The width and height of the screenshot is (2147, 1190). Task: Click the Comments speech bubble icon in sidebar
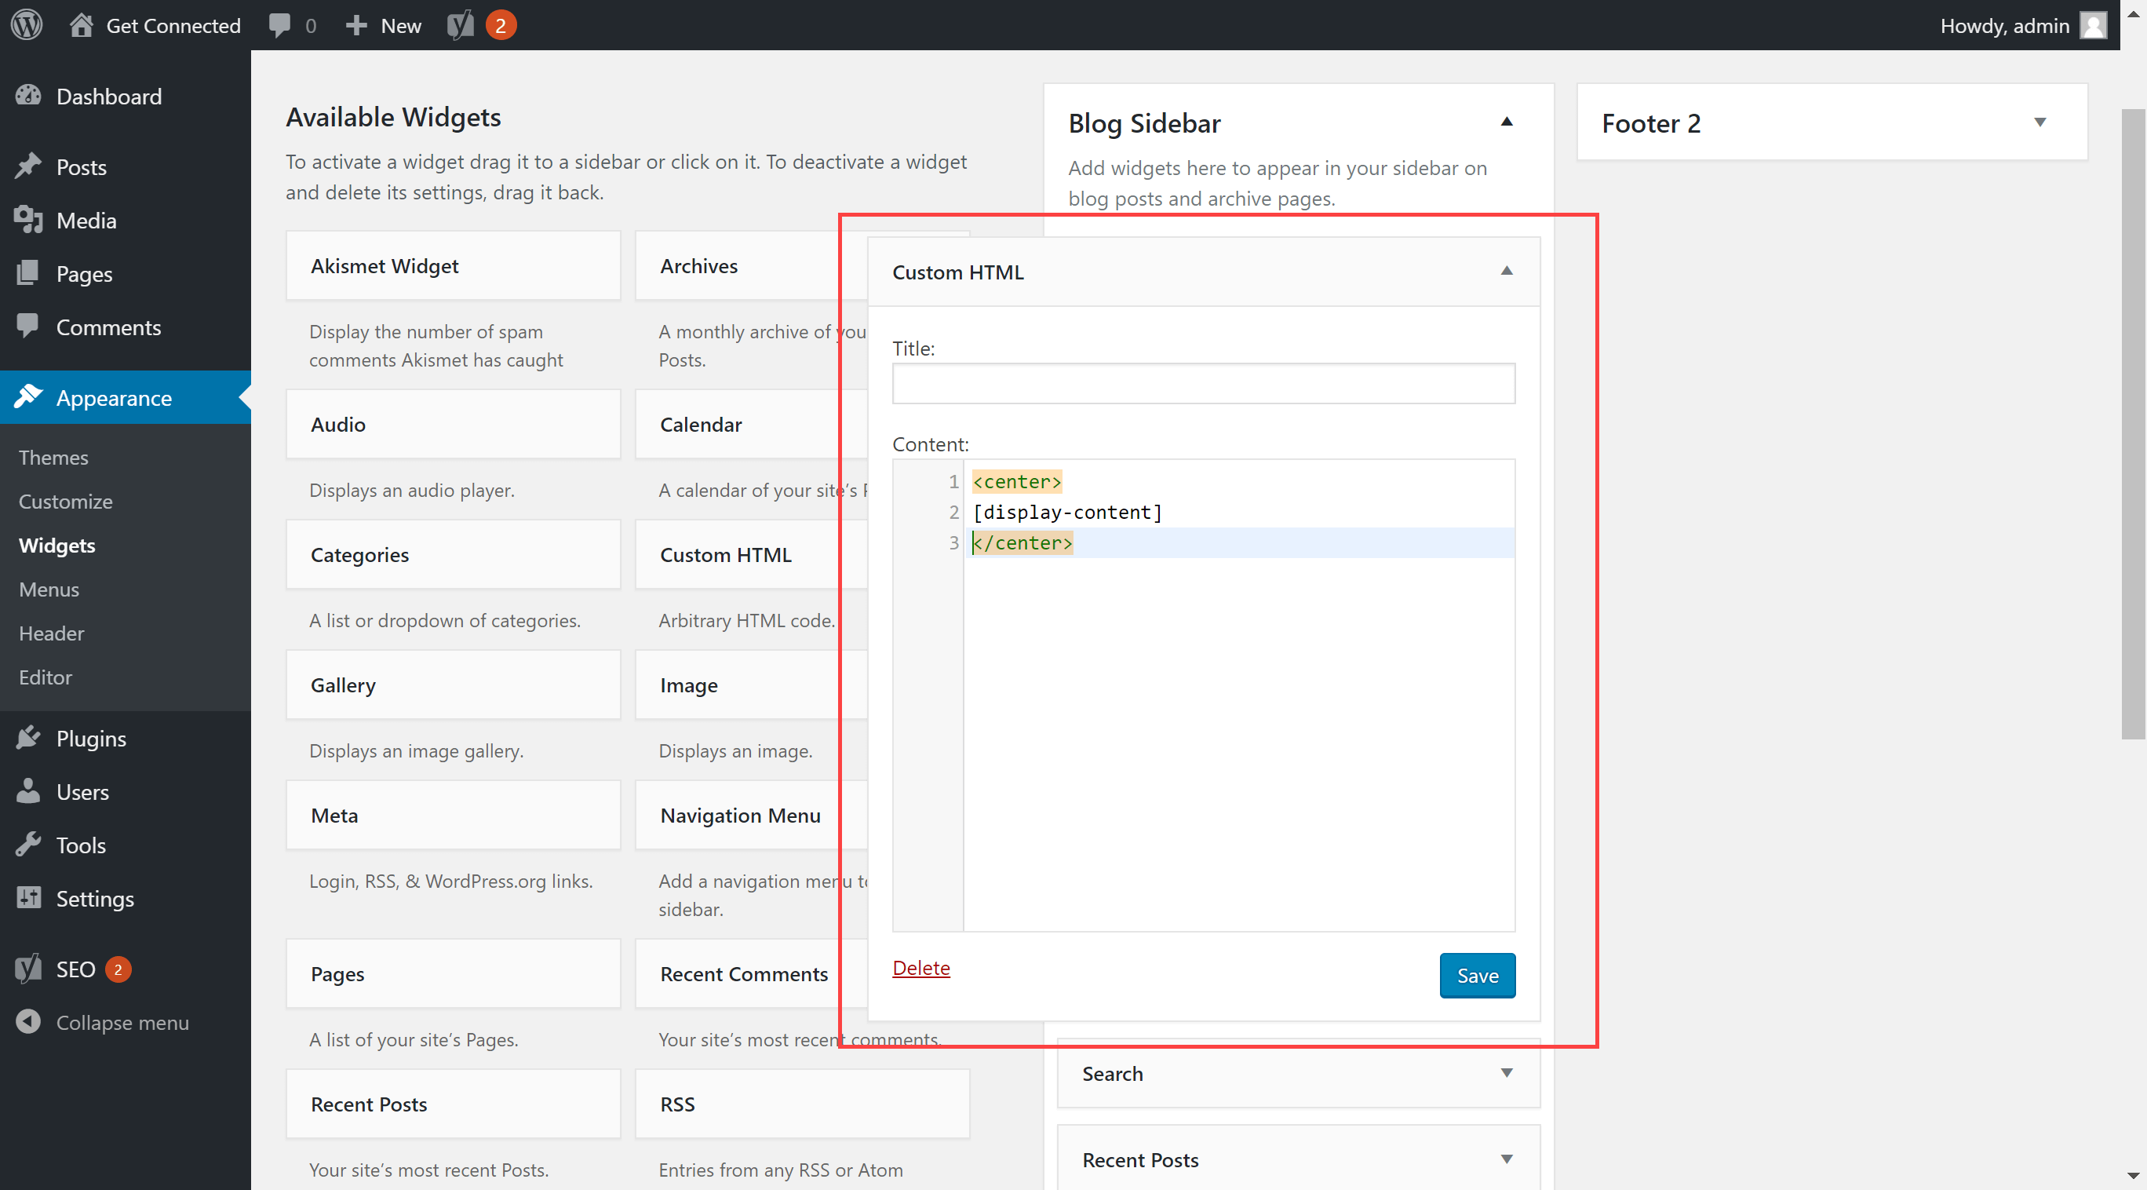(x=28, y=326)
